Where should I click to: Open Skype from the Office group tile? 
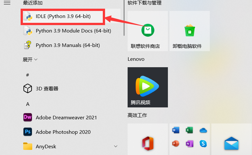tap(203, 144)
